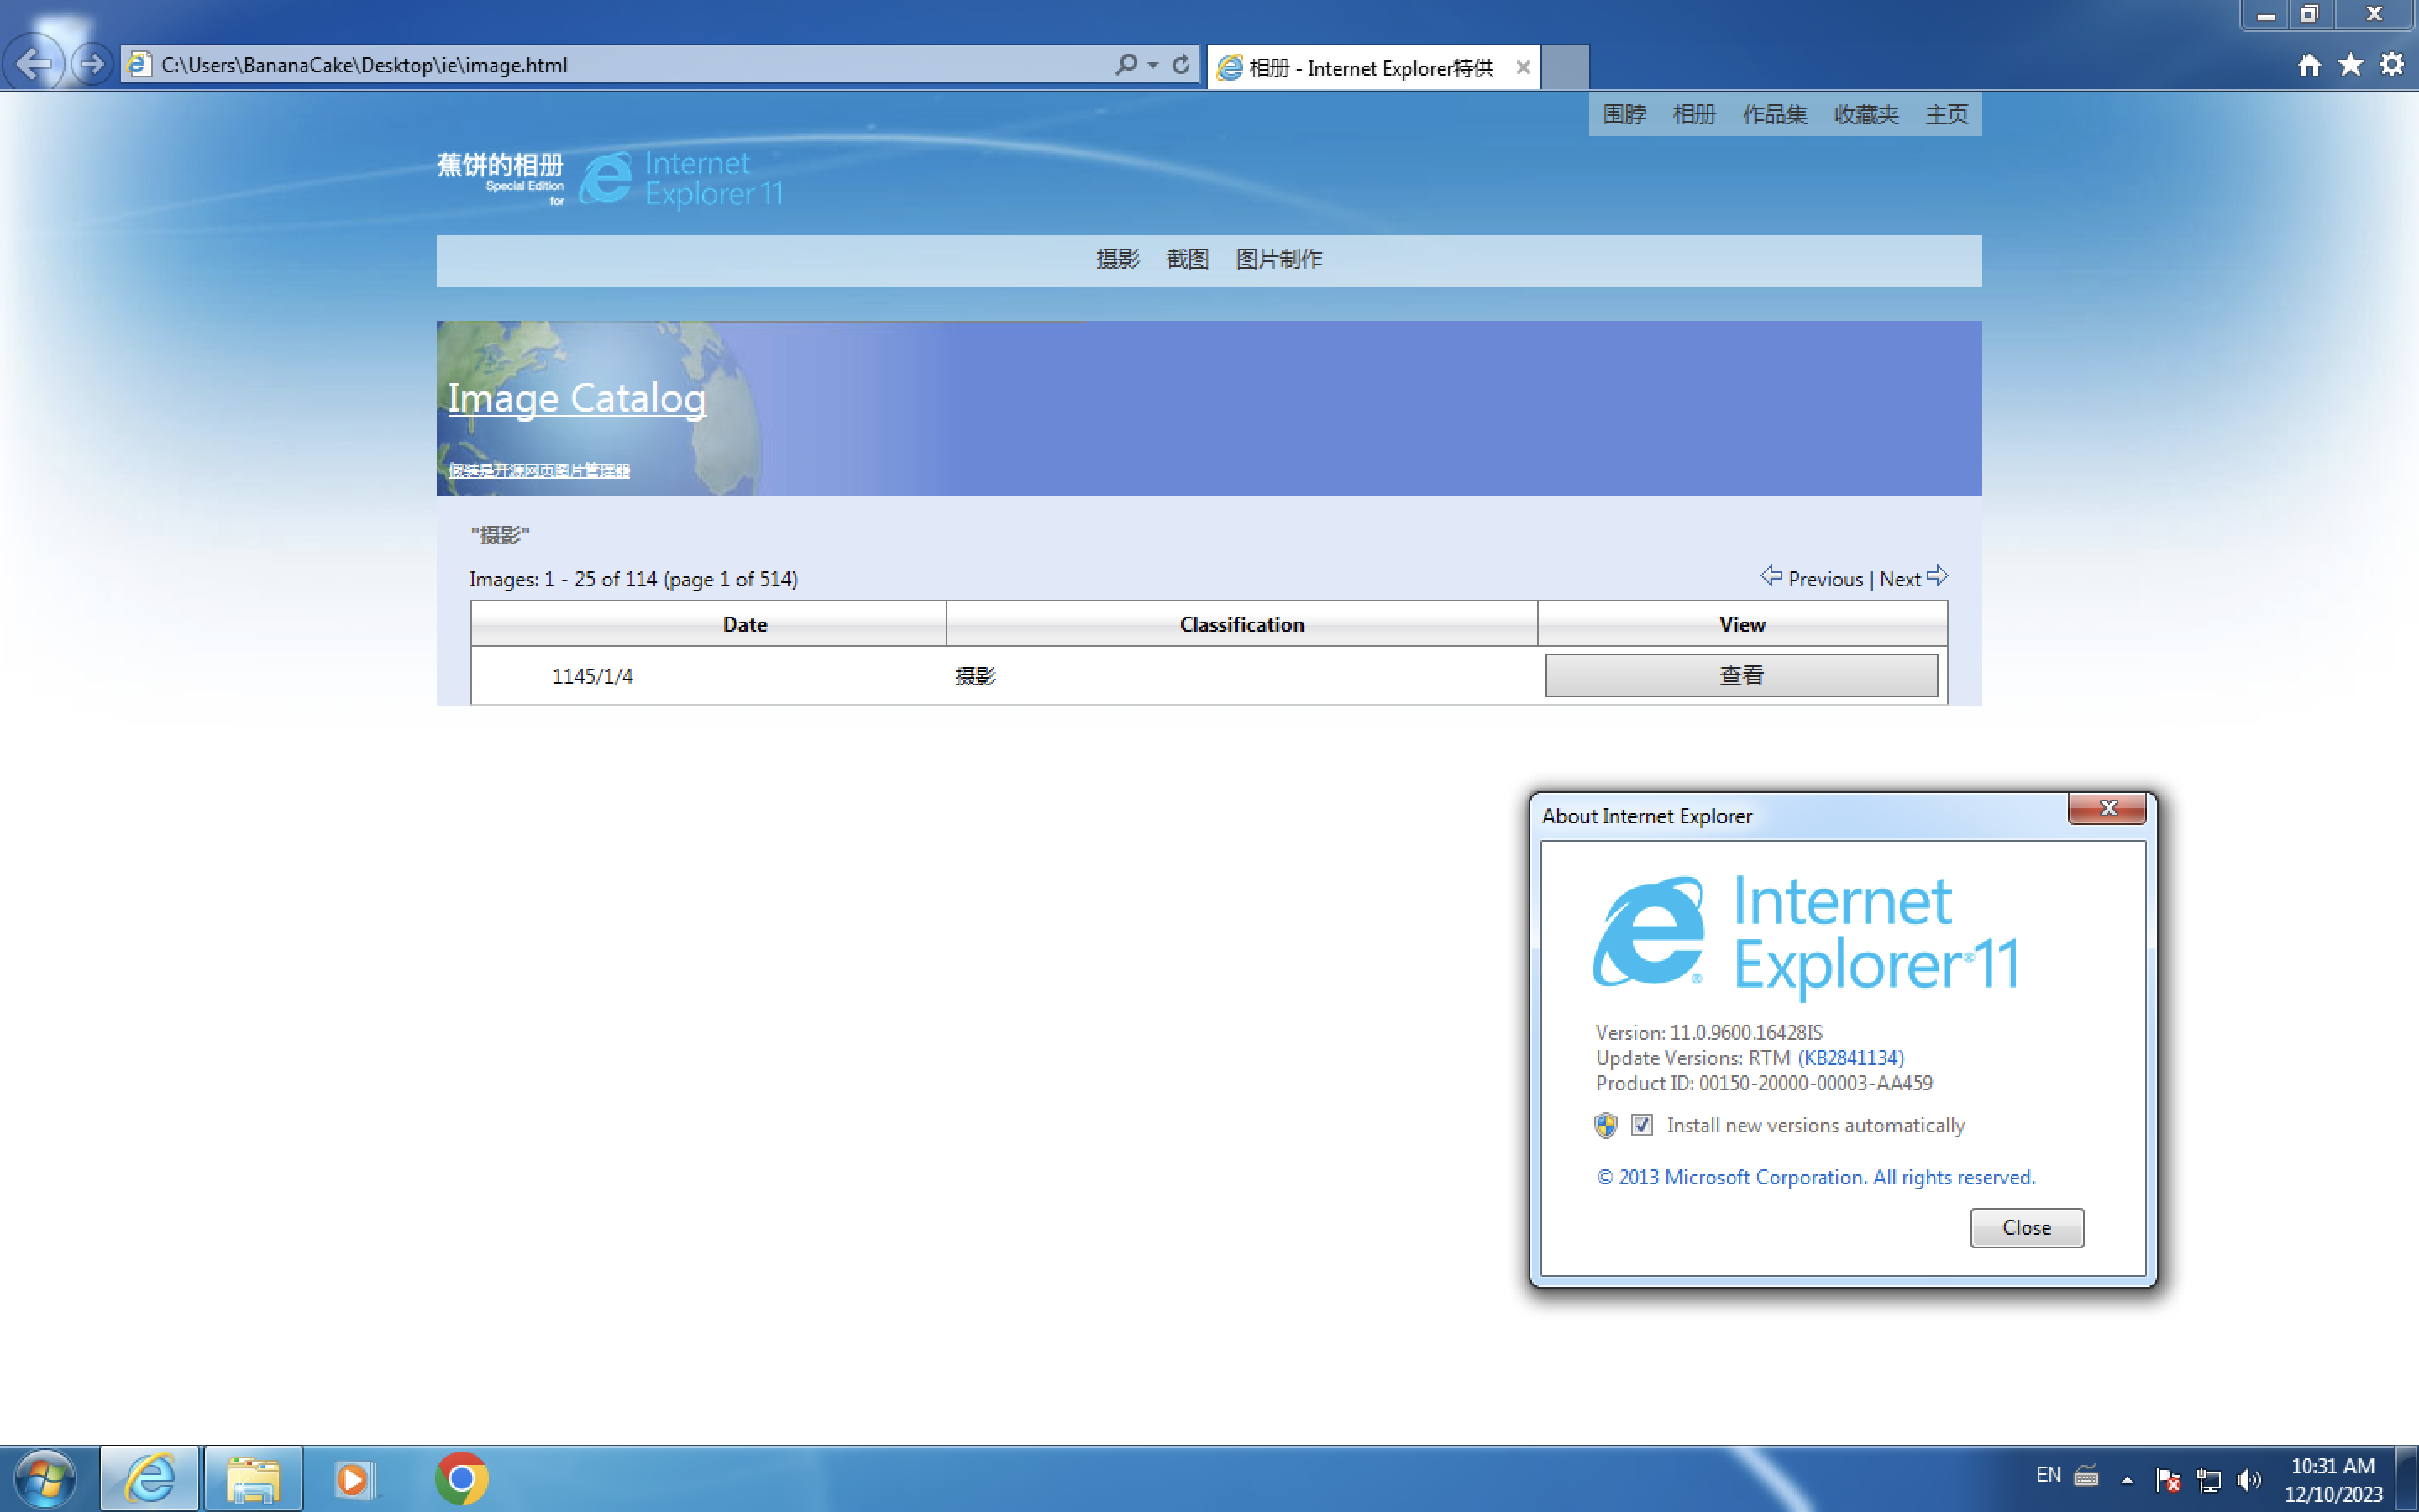The width and height of the screenshot is (2419, 1512).
Task: Click the left arrow icon beside Previous
Action: [x=1771, y=576]
